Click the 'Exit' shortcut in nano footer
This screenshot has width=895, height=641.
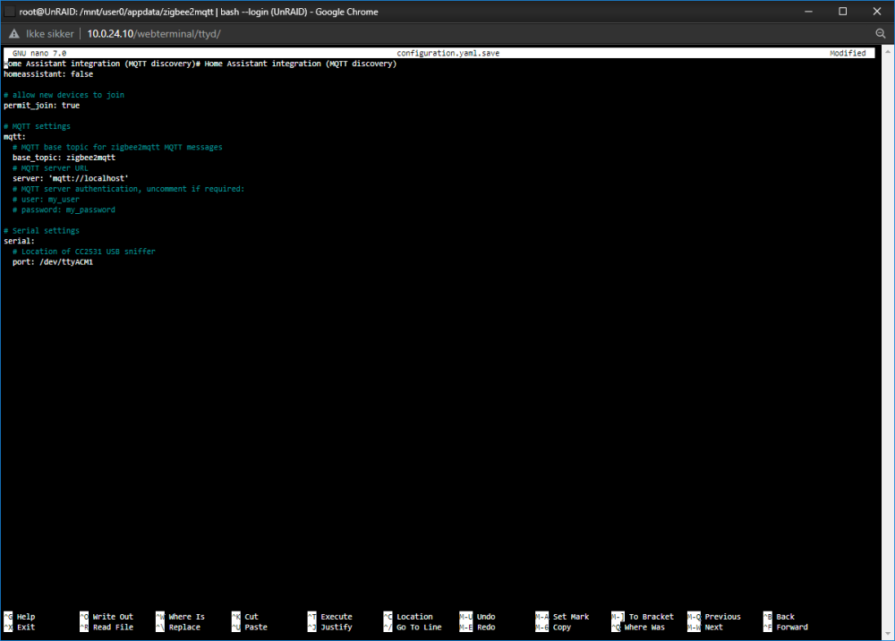click(26, 627)
